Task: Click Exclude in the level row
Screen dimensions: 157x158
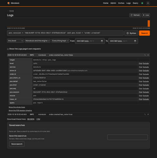Action: point(146,63)
